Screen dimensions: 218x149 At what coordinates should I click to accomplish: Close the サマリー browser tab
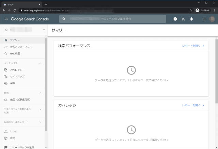point(40,4)
